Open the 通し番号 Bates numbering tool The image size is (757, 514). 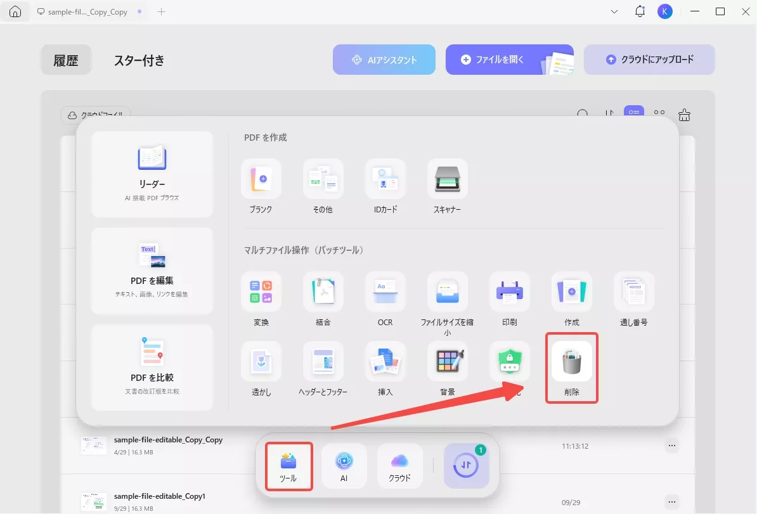pos(633,292)
